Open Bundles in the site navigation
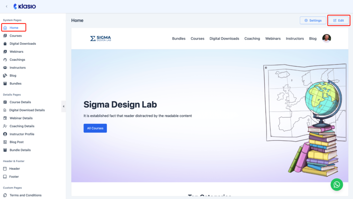The width and height of the screenshot is (353, 199). pos(179,39)
